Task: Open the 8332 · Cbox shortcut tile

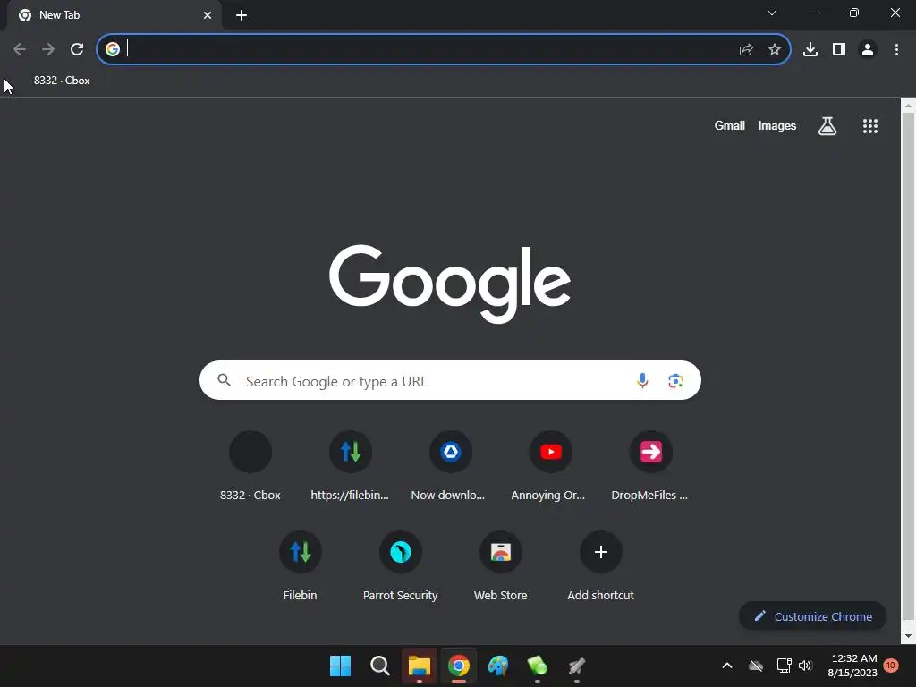Action: 250,466
